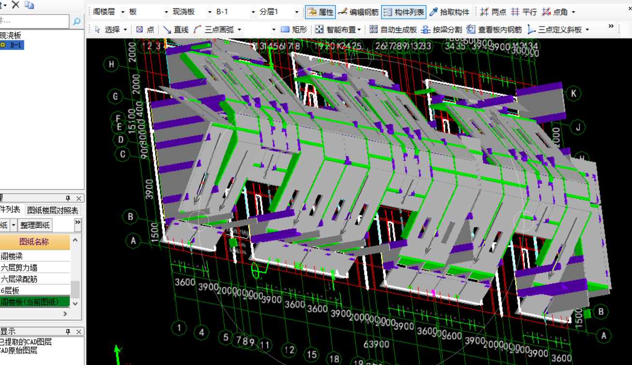Click axis bubble H in the viewport
This screenshot has height=365, width=632.
tap(112, 64)
